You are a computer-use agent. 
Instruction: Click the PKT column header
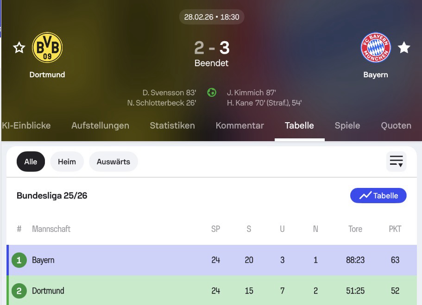click(x=395, y=229)
